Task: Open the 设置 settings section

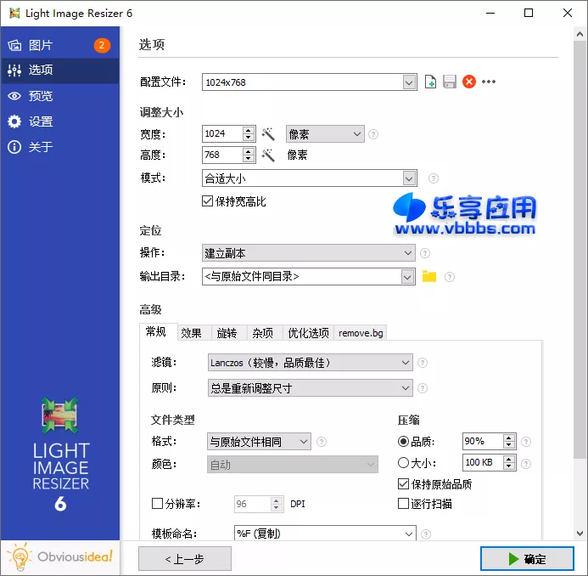Action: [60, 121]
